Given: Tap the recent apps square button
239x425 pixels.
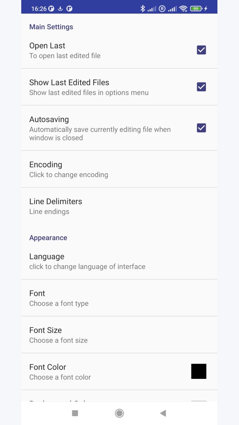Looking at the screenshot, I should click(x=75, y=413).
